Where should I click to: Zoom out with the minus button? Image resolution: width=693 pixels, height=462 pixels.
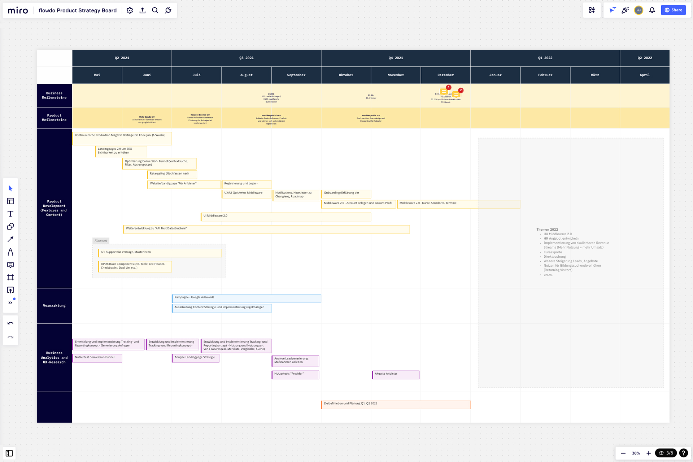(623, 453)
